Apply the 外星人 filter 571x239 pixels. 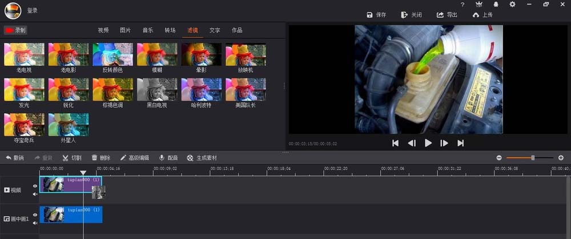tap(69, 125)
